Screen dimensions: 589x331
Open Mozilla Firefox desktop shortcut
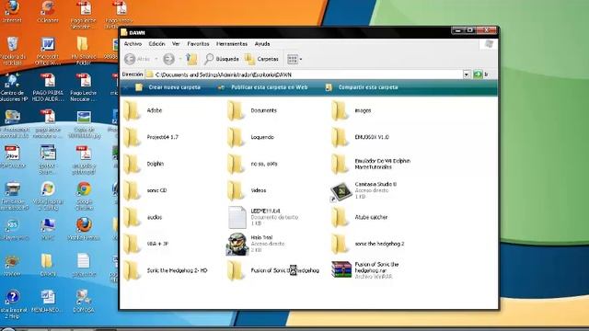tap(84, 228)
